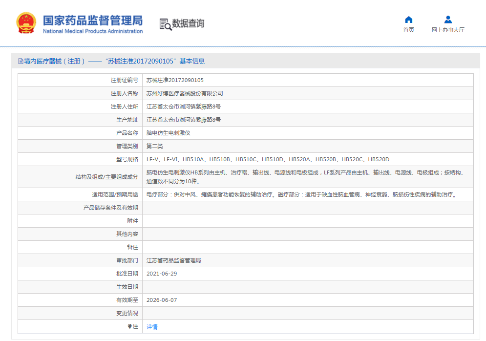This screenshot has width=486, height=341.
Task: Open the 详情 link in 注 row
Action: (x=152, y=327)
